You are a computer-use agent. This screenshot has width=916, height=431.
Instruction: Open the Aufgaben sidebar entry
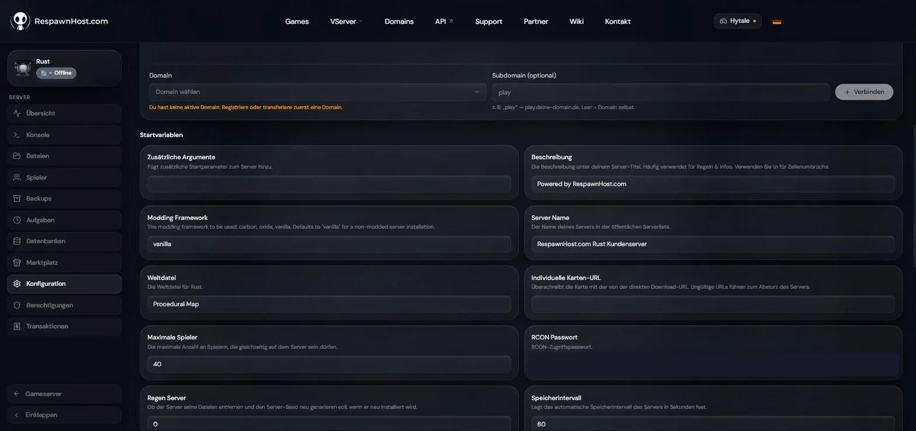point(64,220)
